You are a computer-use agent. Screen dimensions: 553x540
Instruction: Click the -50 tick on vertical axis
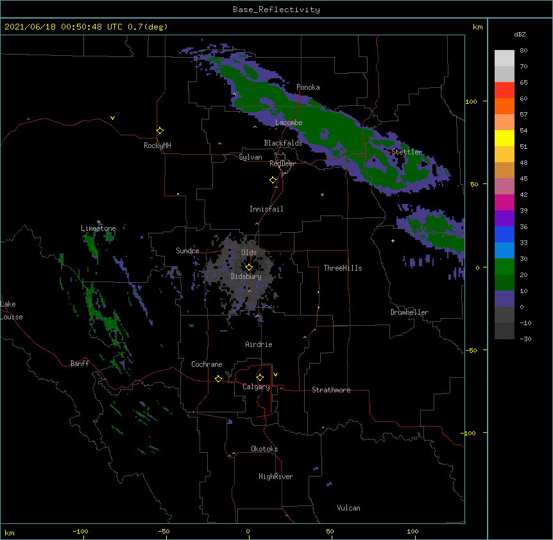[x=471, y=350]
